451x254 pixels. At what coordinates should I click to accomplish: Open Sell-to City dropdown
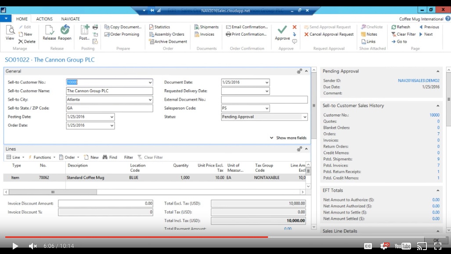point(150,100)
